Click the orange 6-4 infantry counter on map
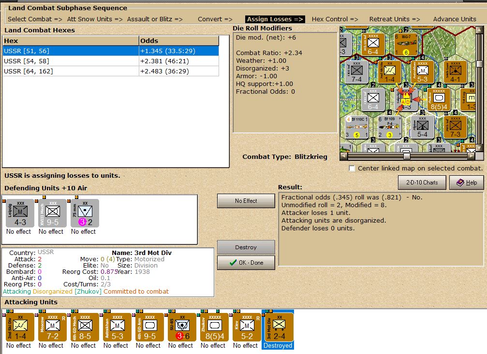 pos(373,44)
